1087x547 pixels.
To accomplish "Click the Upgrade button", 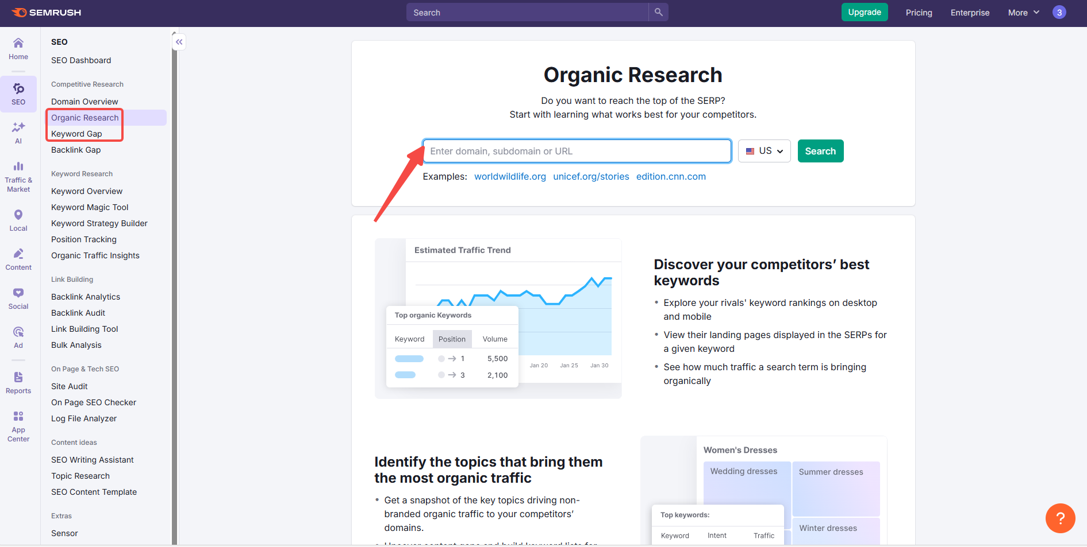I will [864, 12].
